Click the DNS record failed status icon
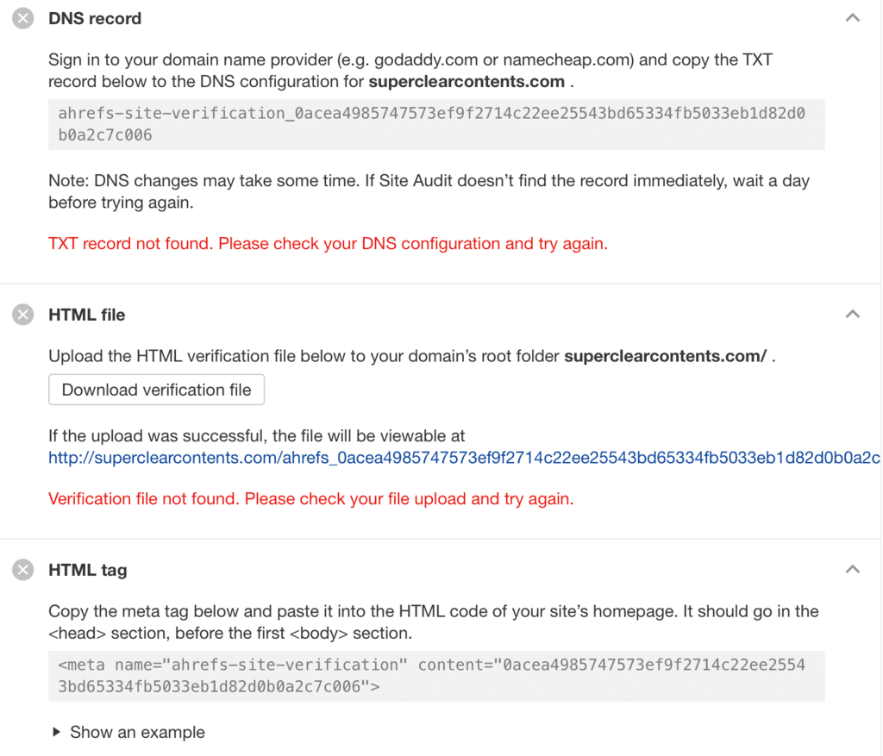The image size is (883, 756). [x=23, y=18]
